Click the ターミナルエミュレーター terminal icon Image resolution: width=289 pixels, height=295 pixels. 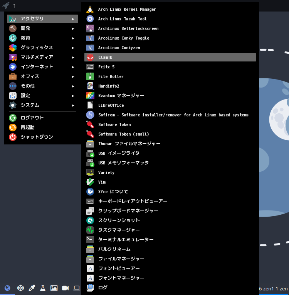coord(90,240)
